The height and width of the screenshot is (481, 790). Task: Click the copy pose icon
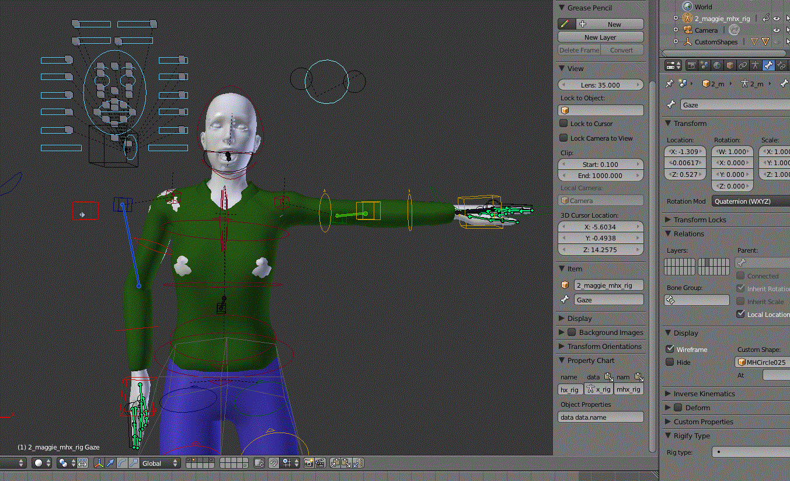[335, 463]
